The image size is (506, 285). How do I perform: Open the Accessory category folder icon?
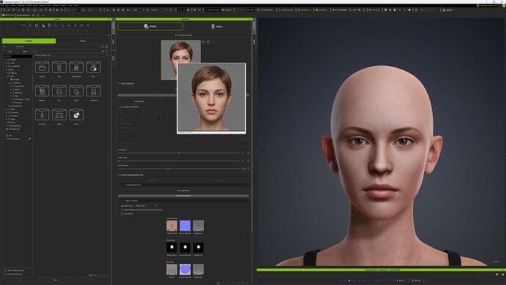click(x=93, y=91)
